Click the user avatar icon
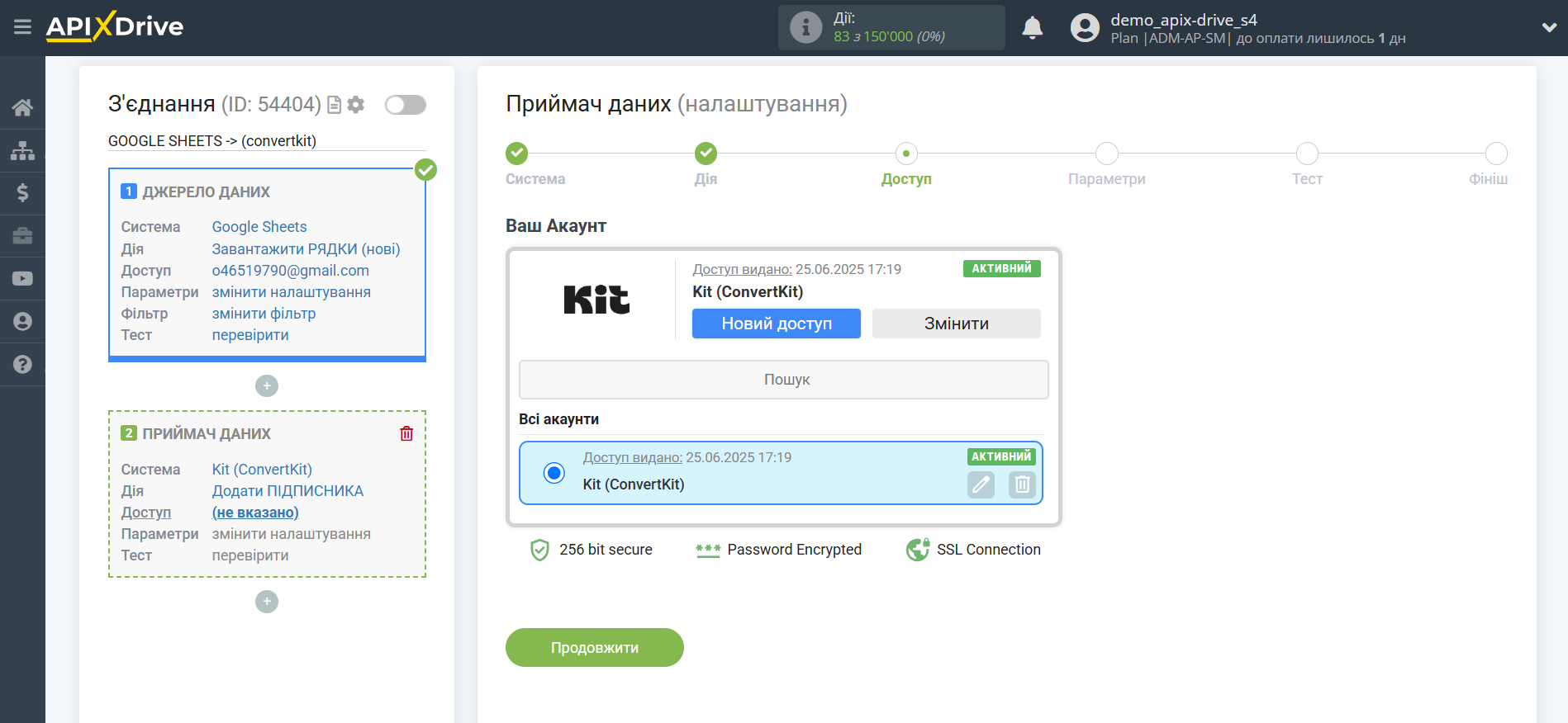This screenshot has height=723, width=1568. click(1085, 27)
